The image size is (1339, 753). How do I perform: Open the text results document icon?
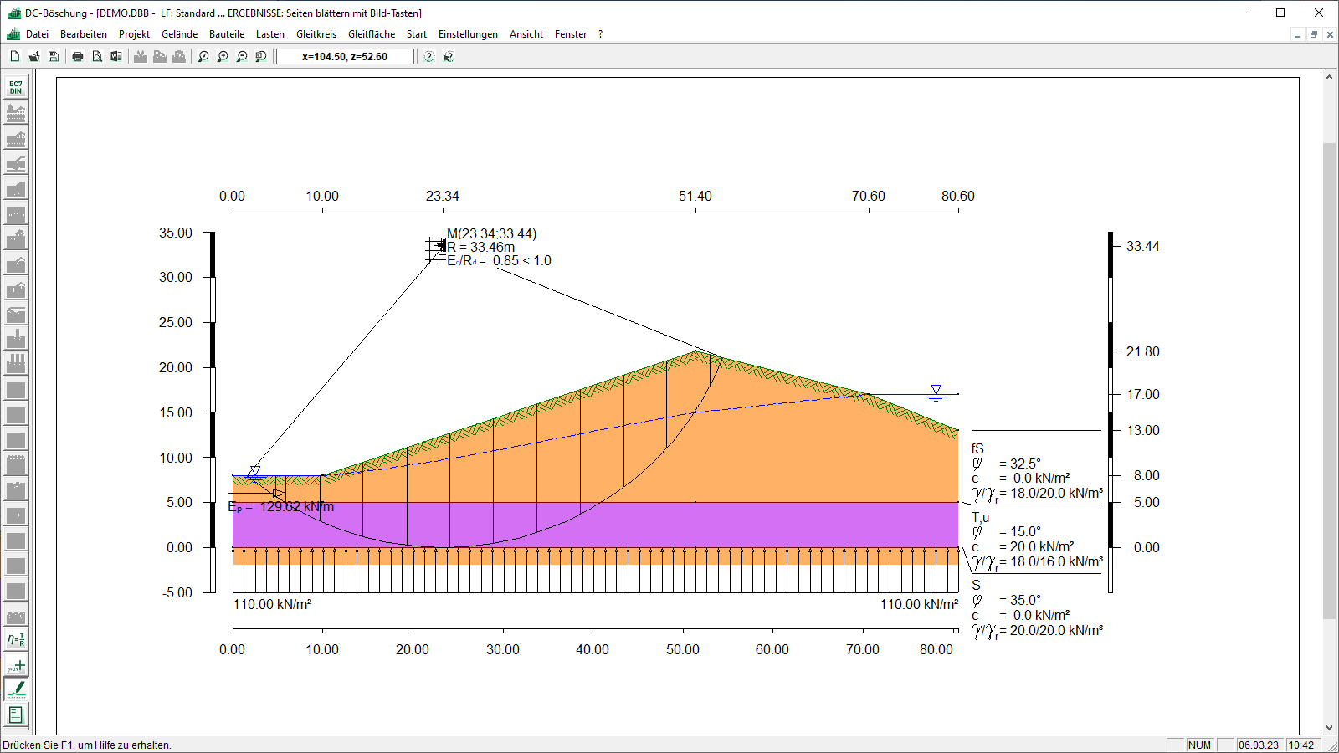[x=16, y=715]
